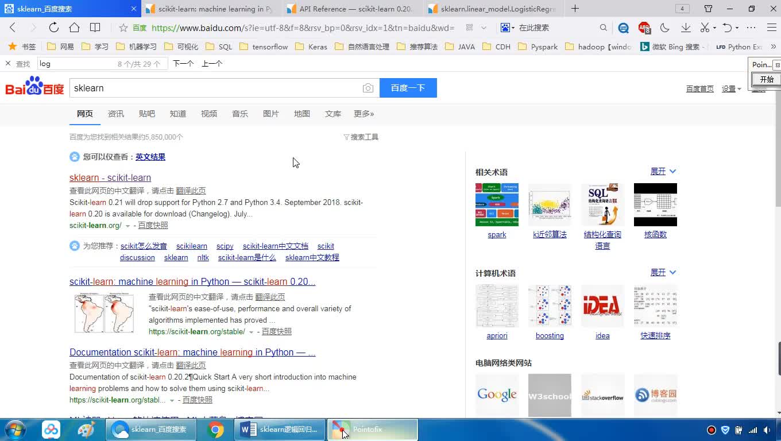Close the find-in-page bar

(8, 64)
